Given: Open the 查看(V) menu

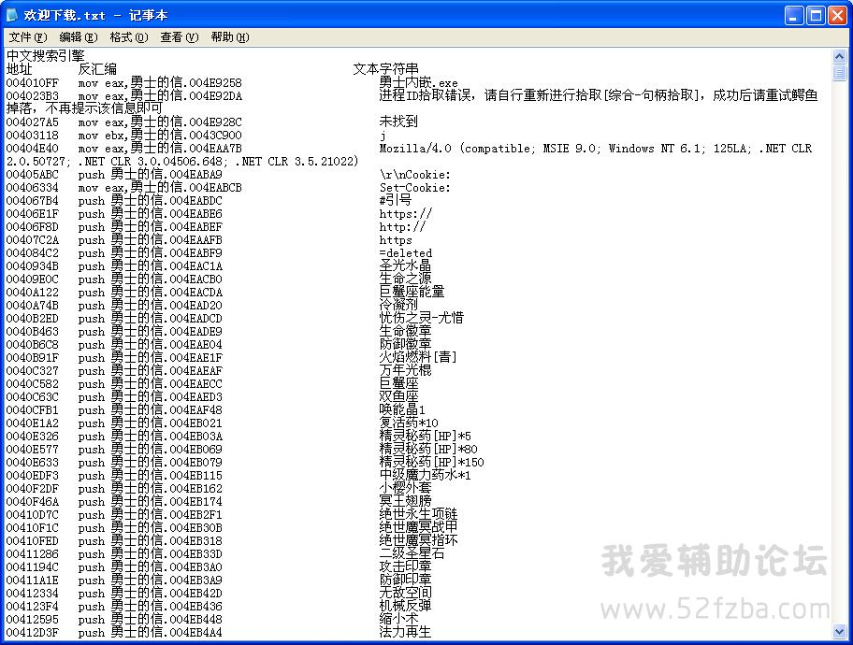Looking at the screenshot, I should point(180,37).
